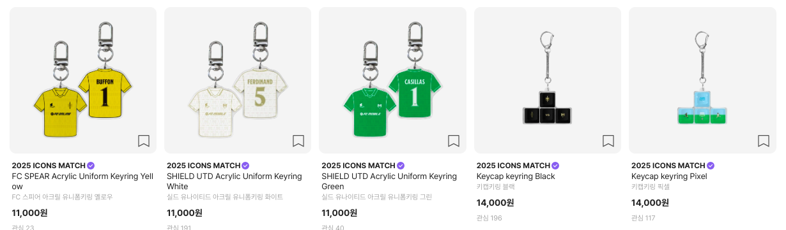Open the green CASILLAS jersey keyring image
Image resolution: width=786 pixels, height=230 pixels.
(392, 80)
